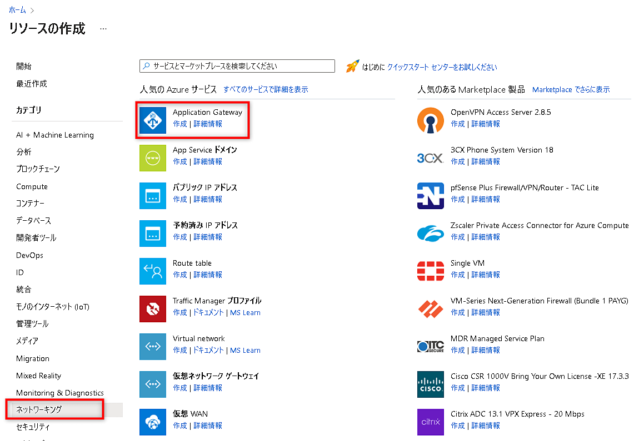Click the 予約済み IP アドレス icon
639x441 pixels.
point(153,234)
